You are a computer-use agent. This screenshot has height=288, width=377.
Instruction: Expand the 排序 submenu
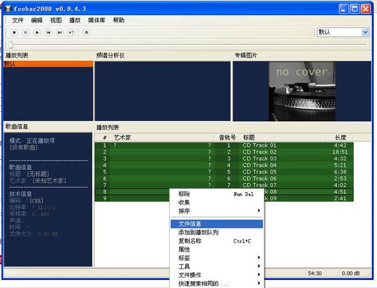pyautogui.click(x=217, y=211)
